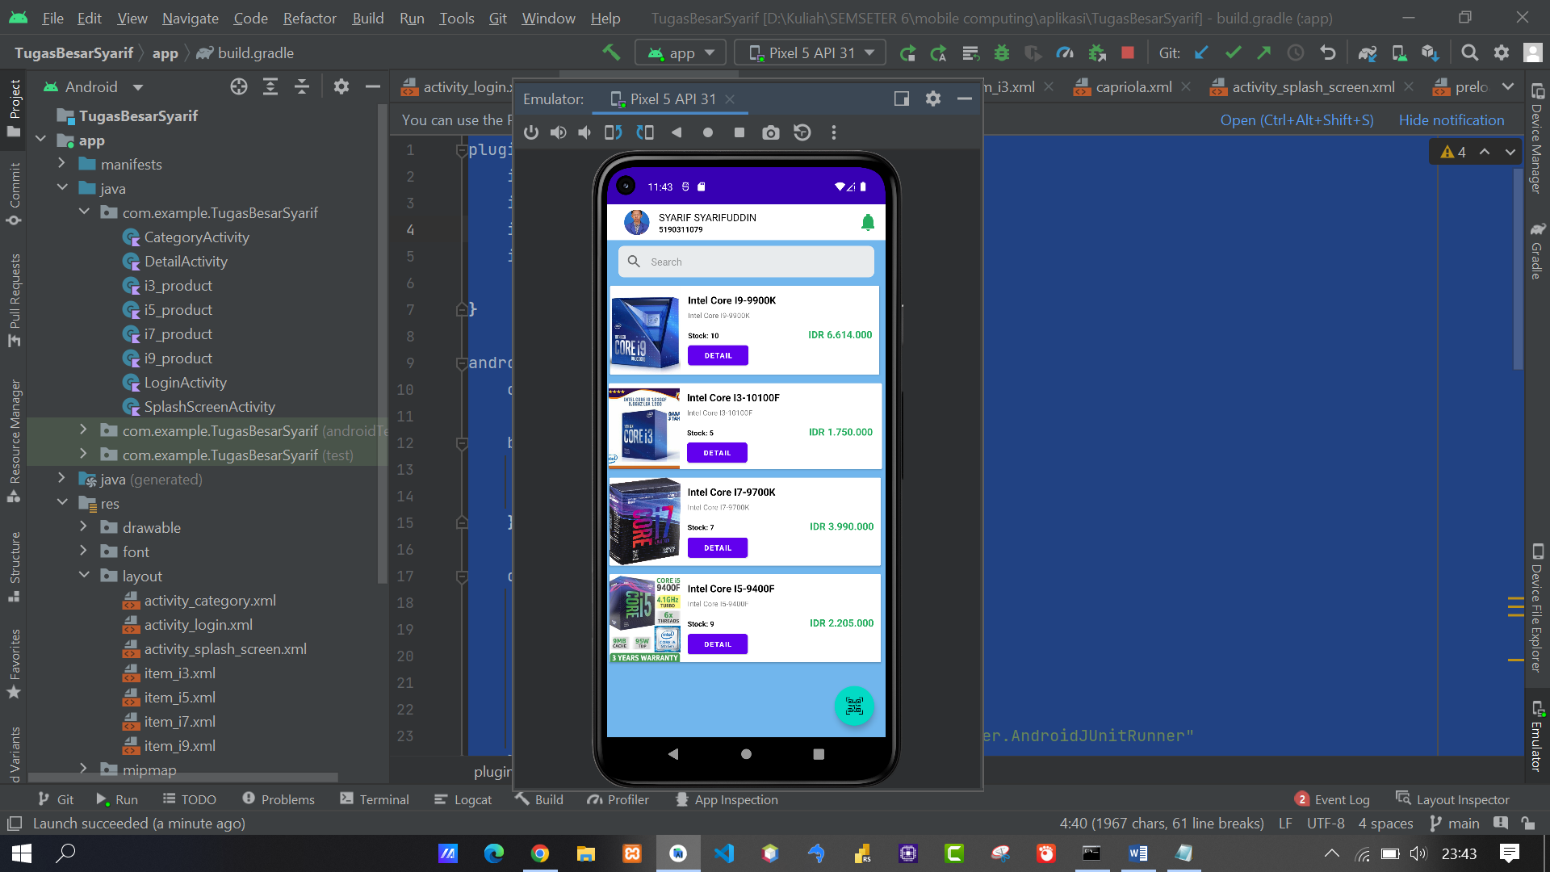The width and height of the screenshot is (1550, 872).
Task: Open Visual Studio Code from taskbar
Action: coord(724,853)
